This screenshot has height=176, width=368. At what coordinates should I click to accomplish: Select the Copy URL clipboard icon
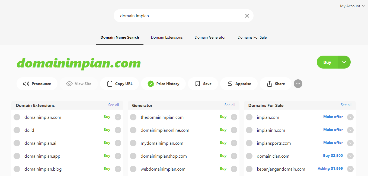pyautogui.click(x=110, y=84)
